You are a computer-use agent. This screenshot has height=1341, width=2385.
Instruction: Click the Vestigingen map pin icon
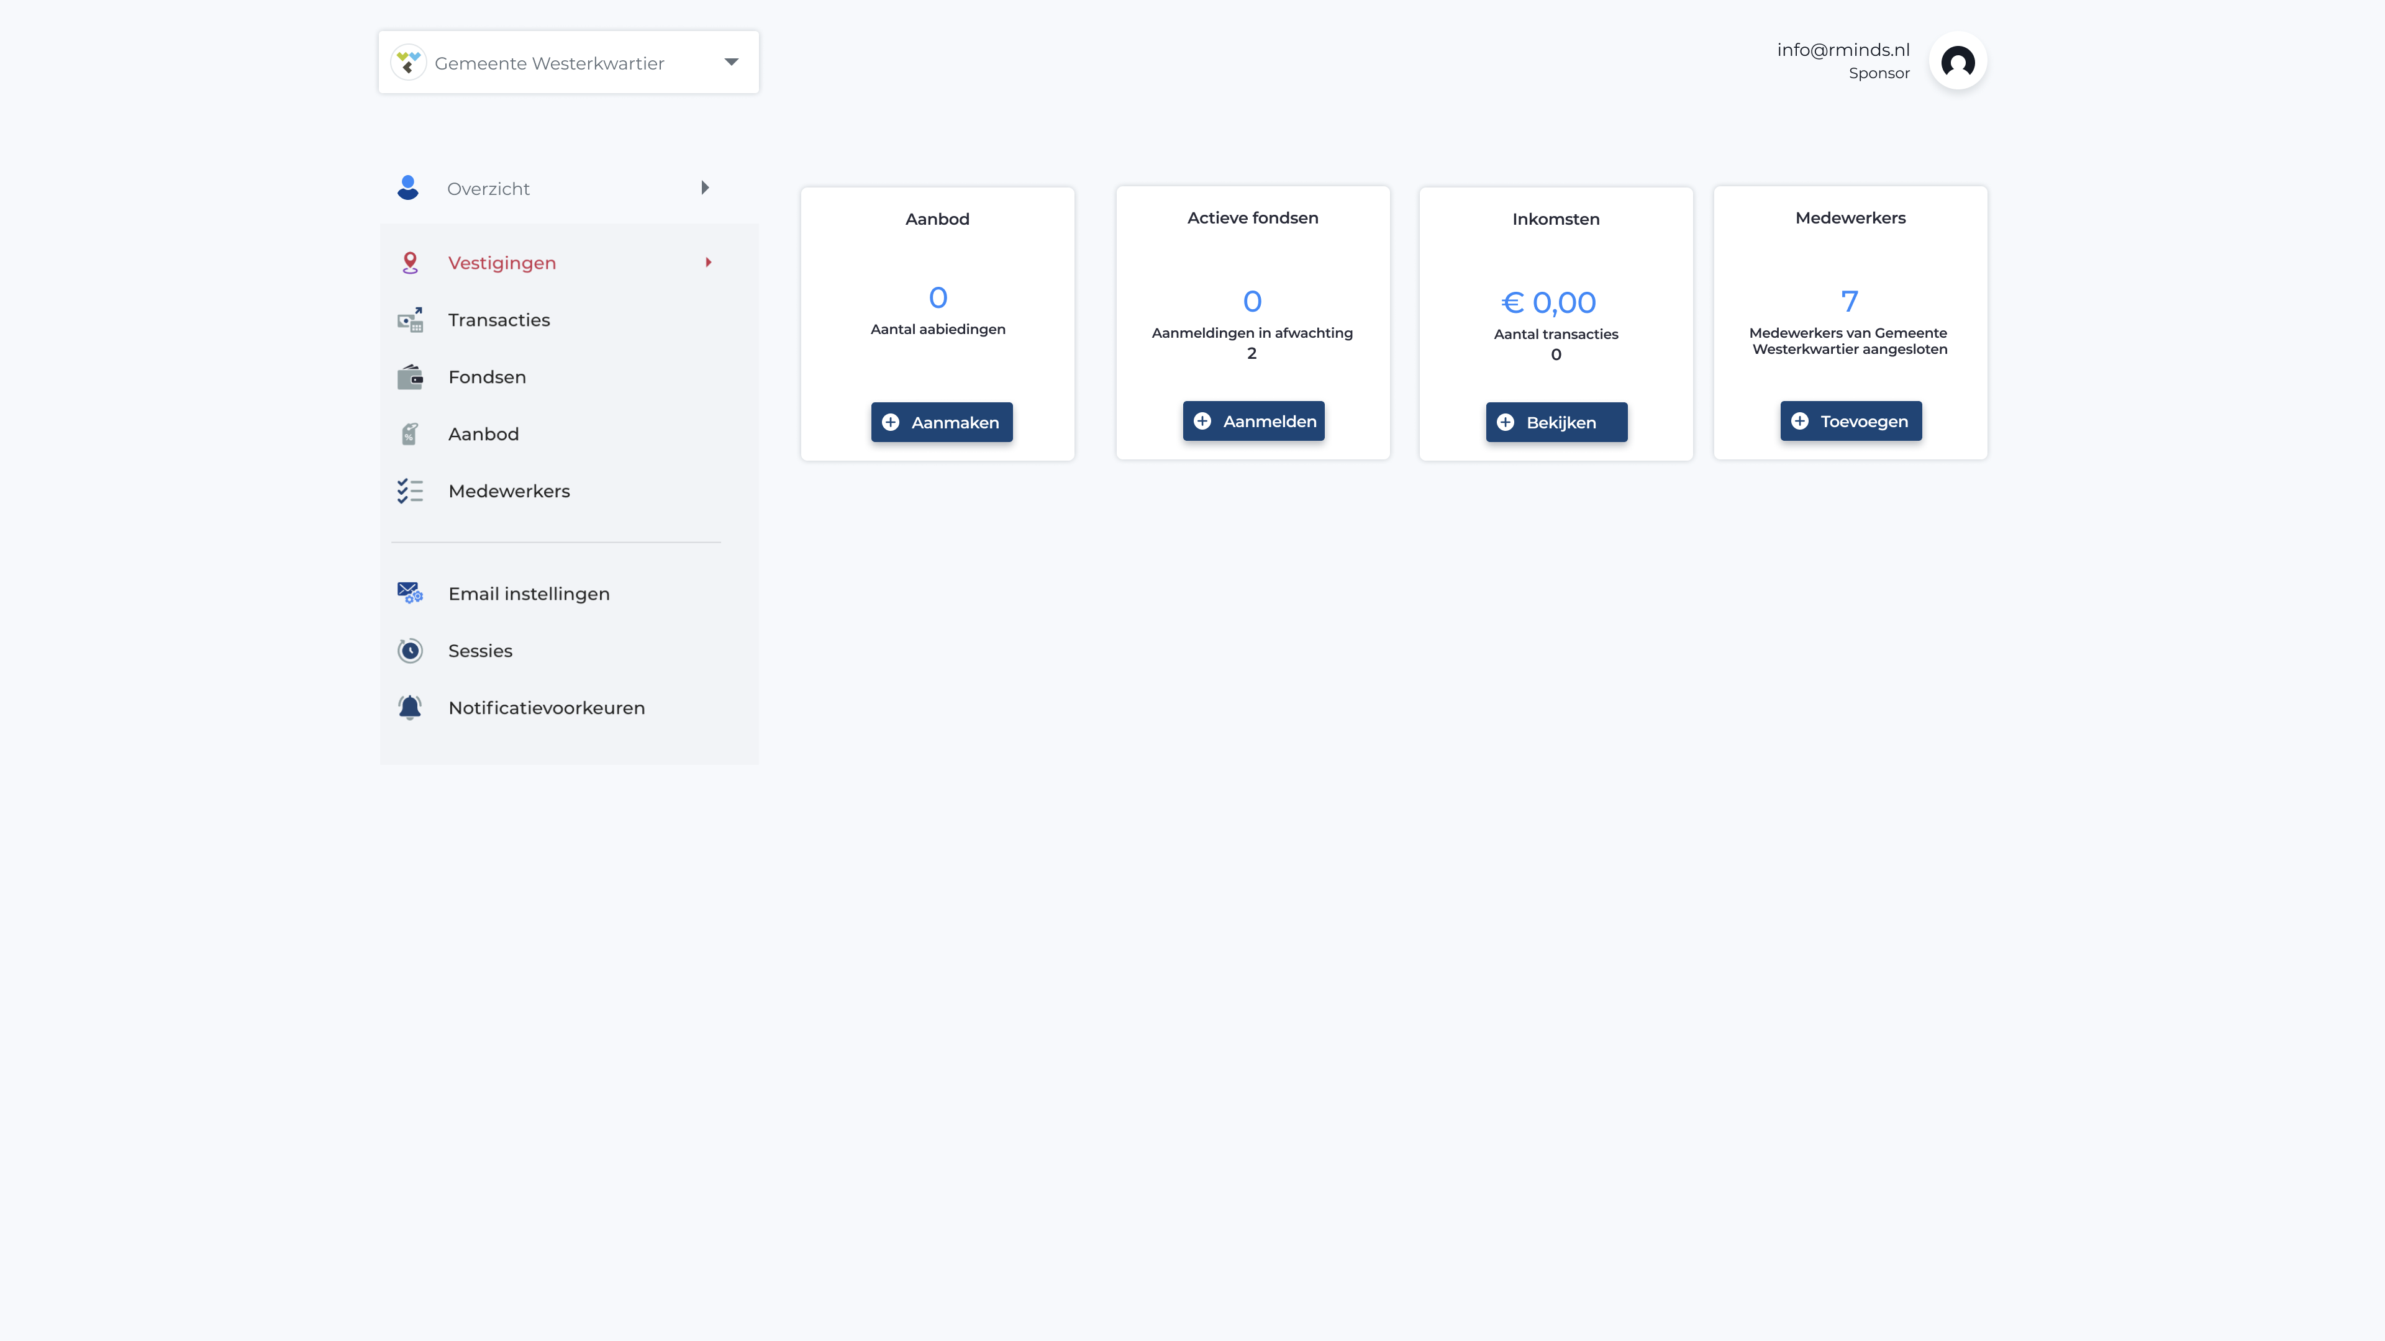pos(410,263)
